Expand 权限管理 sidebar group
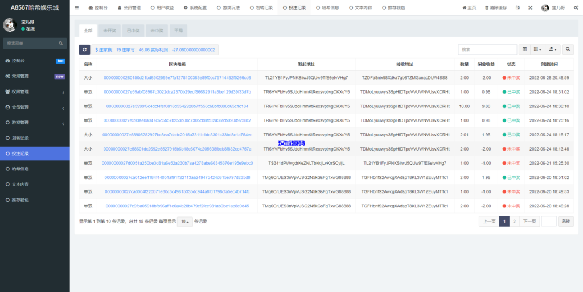The image size is (583, 292). [x=35, y=91]
